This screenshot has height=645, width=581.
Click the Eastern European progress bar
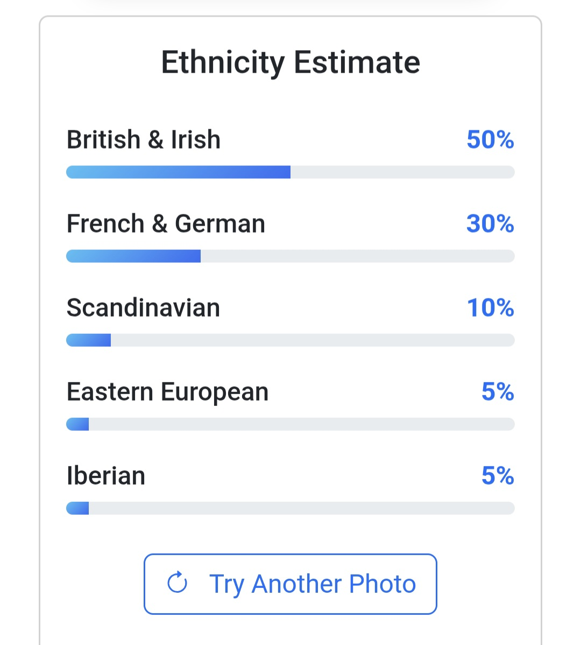pyautogui.click(x=290, y=424)
